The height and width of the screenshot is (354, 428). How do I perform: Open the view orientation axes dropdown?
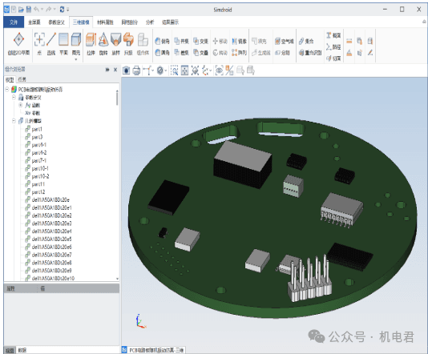point(211,70)
